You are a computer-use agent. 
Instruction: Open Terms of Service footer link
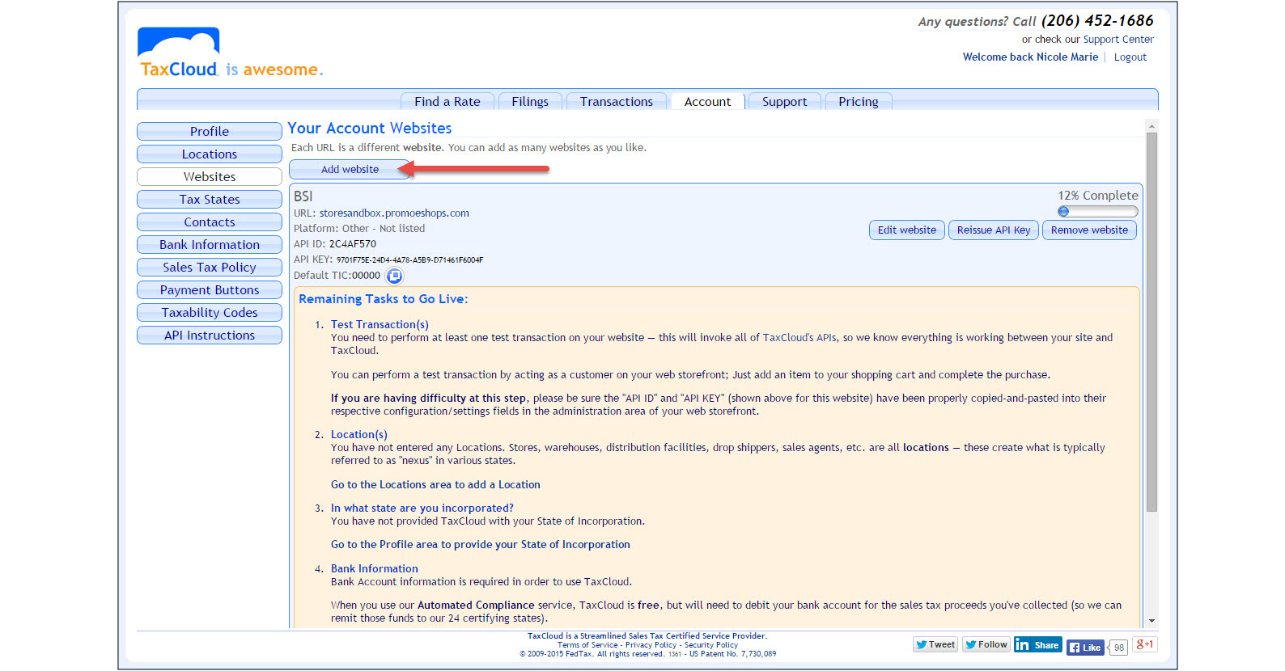[587, 645]
